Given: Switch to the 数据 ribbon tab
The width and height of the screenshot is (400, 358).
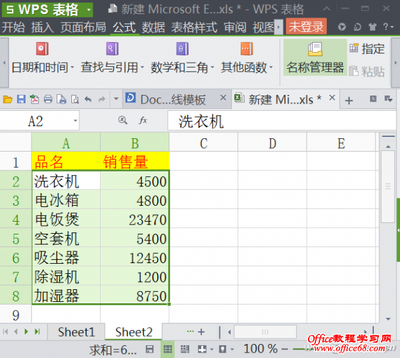Looking at the screenshot, I should [153, 27].
